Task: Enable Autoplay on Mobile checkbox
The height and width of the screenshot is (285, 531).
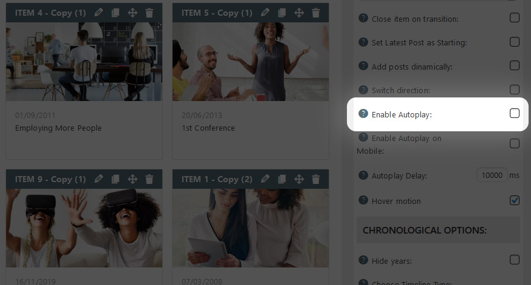Action: coord(515,143)
